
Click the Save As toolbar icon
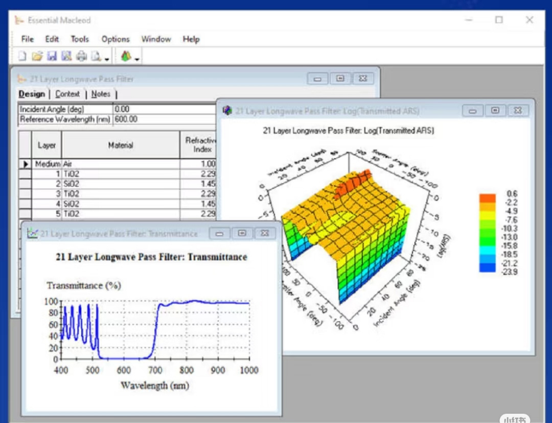66,57
